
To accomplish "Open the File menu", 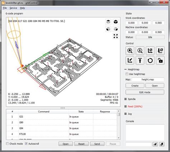I will 5,8.
